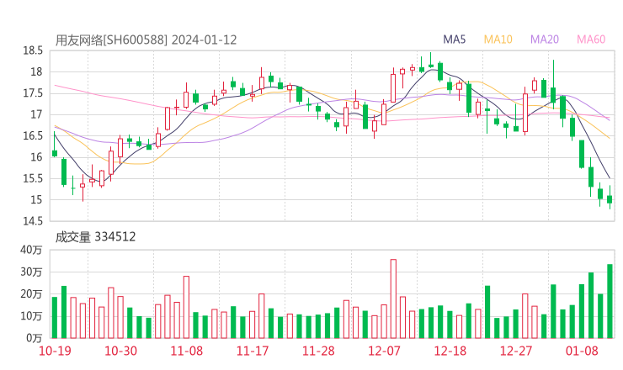
Task: Click the 12-07 date axis label
Action: (x=384, y=351)
